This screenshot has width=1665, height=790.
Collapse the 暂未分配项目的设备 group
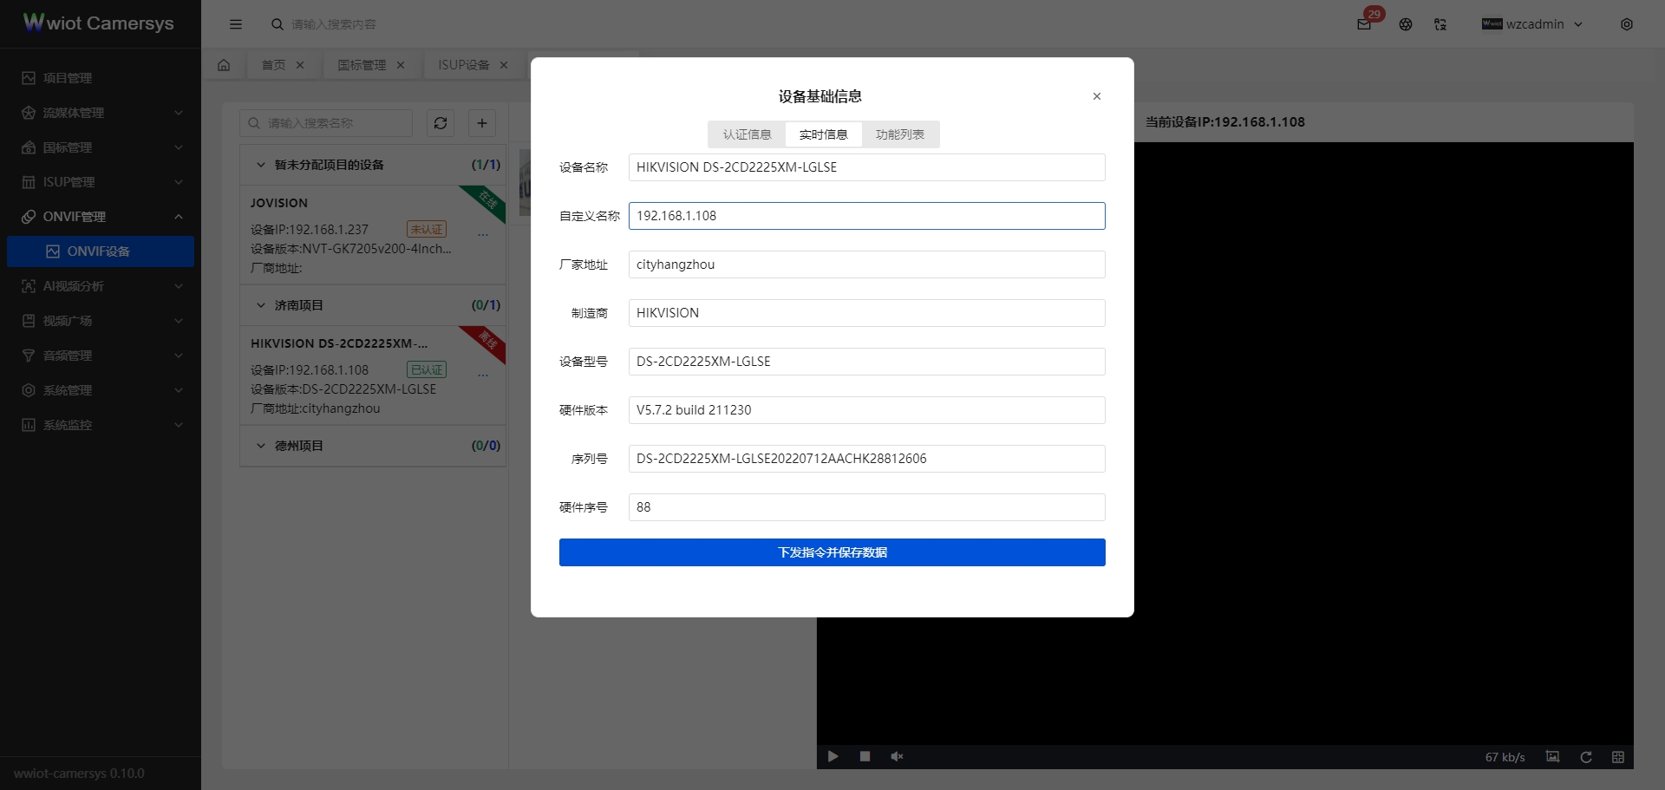261,165
